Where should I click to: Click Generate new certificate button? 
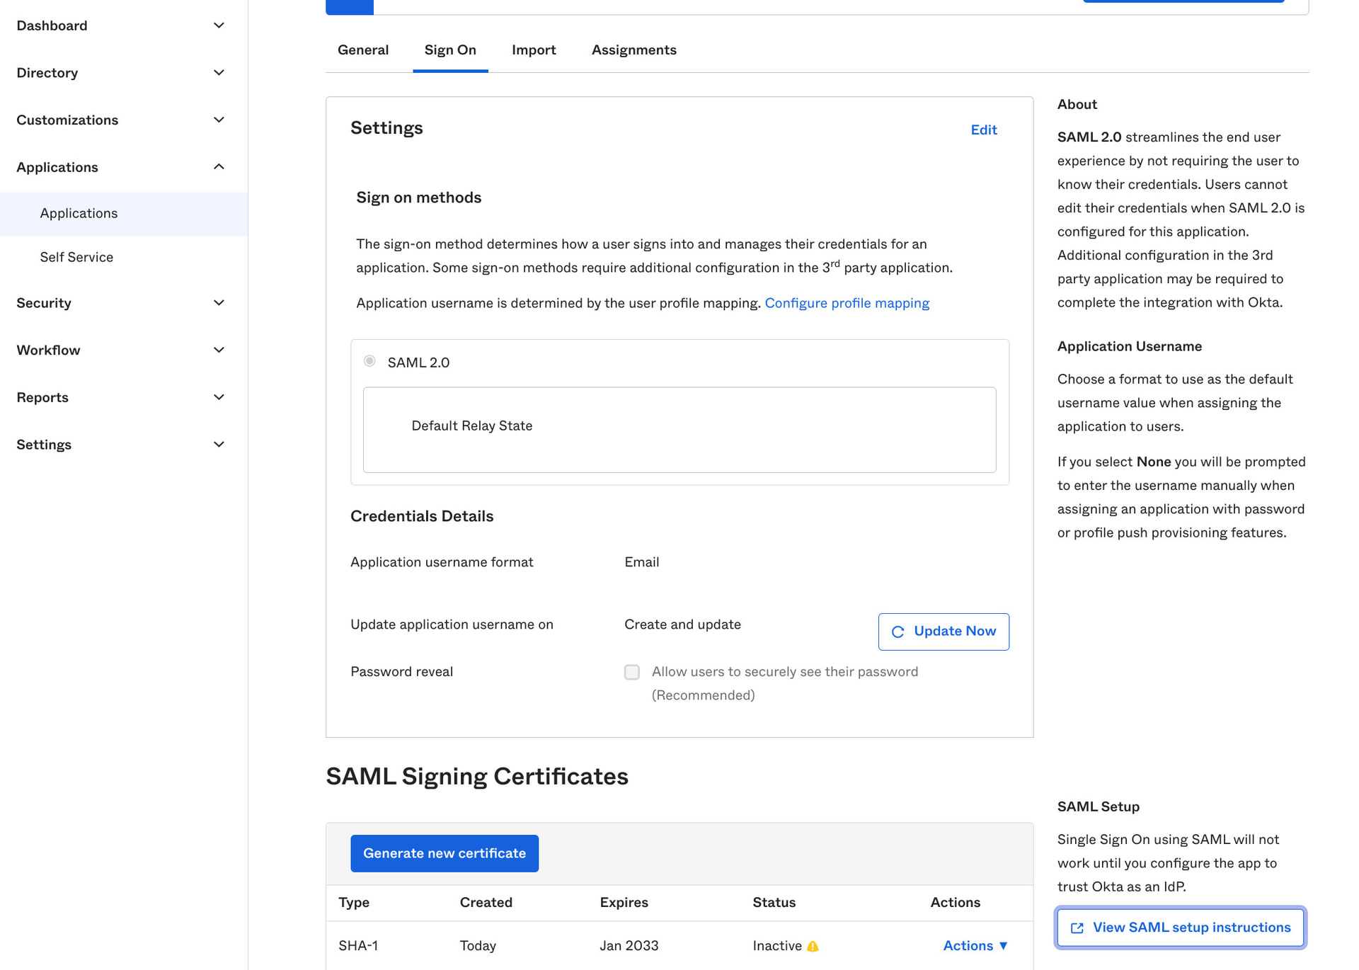point(444,853)
